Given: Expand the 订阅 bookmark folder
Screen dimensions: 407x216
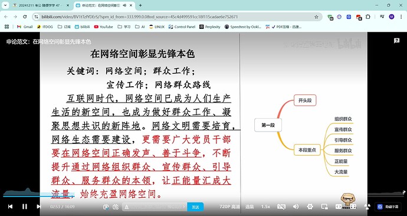Looking at the screenshot, I should coord(64,27).
